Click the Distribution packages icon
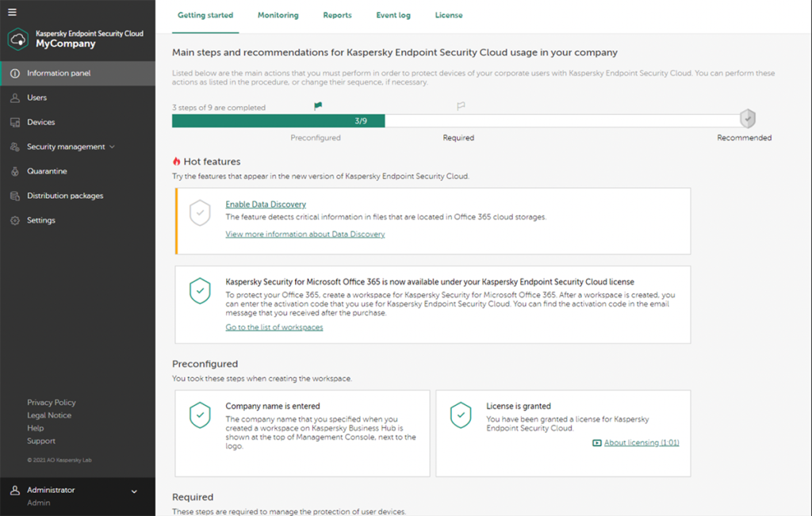 [x=15, y=196]
